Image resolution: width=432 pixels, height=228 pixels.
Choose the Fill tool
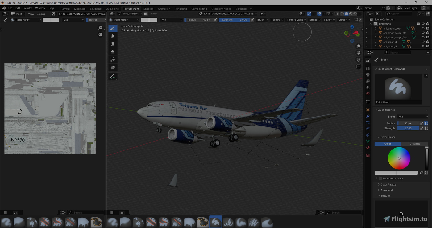(x=113, y=59)
